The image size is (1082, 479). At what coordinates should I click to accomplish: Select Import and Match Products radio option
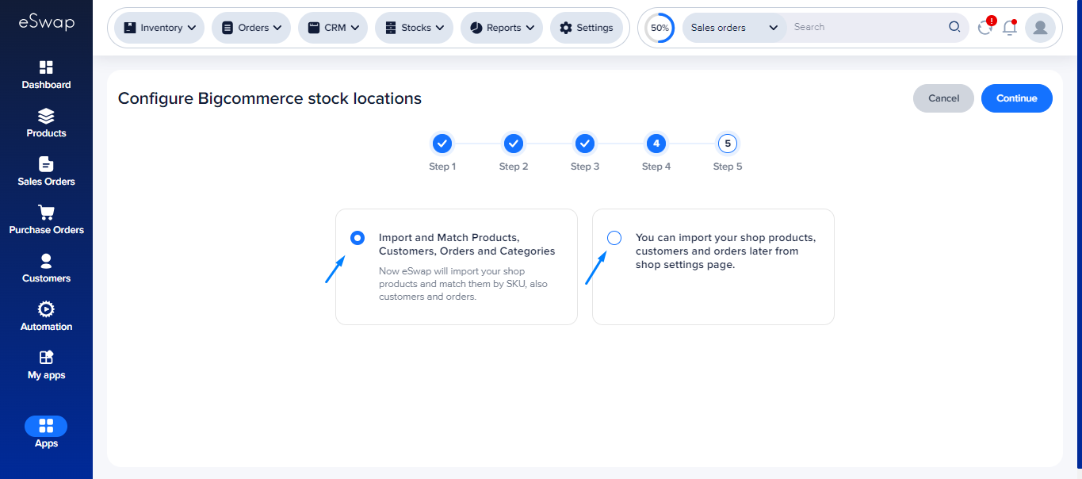[x=357, y=238]
